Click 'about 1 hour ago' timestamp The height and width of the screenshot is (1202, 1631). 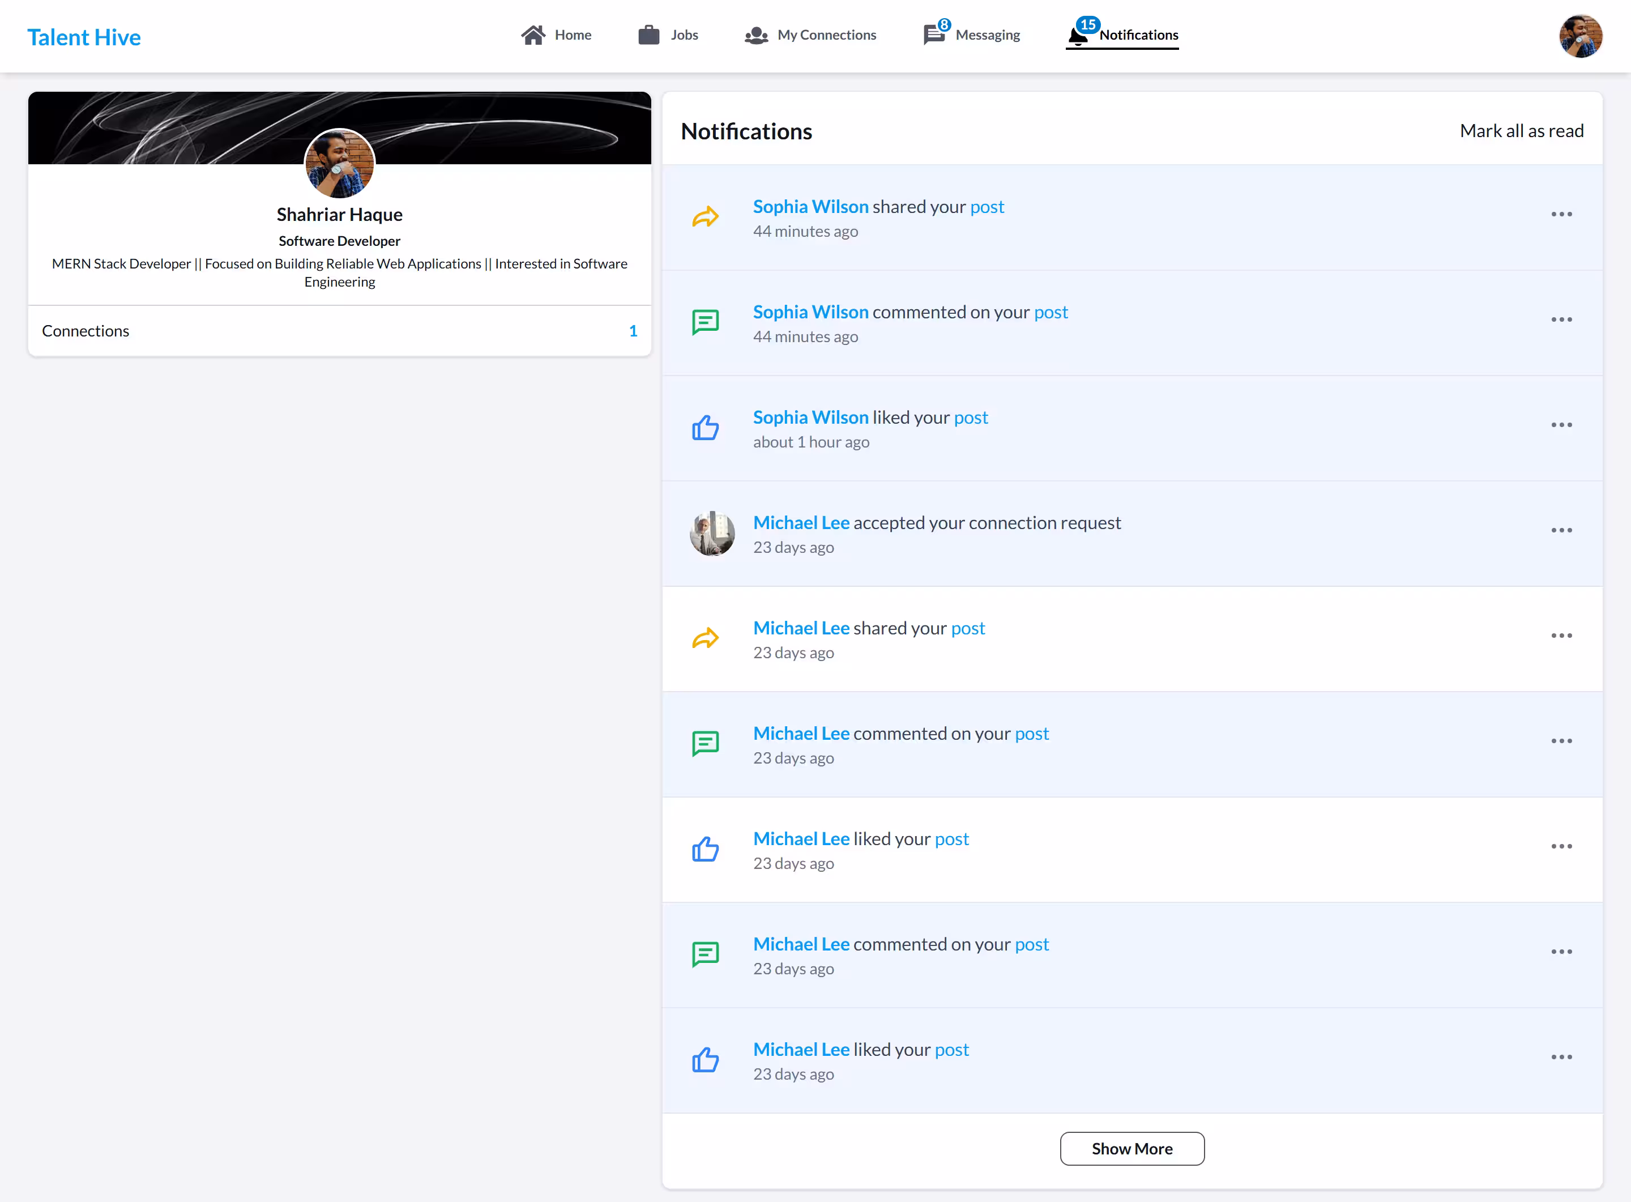pos(811,442)
